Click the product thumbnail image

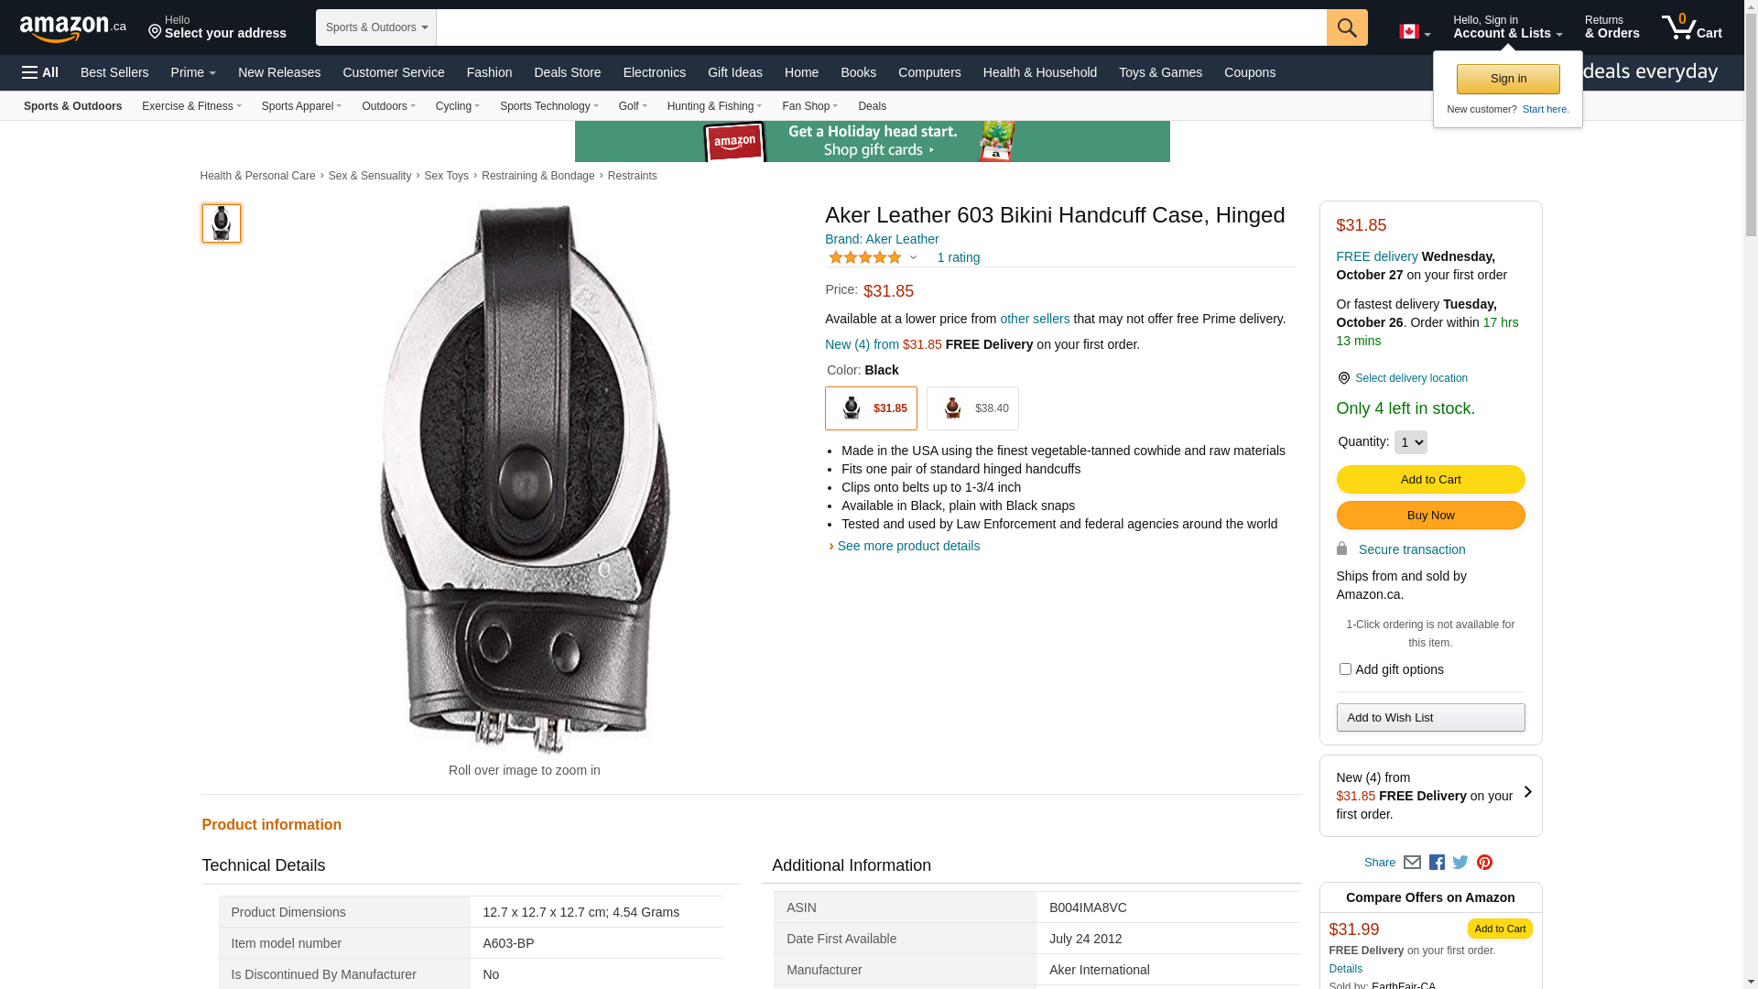pos(222,223)
